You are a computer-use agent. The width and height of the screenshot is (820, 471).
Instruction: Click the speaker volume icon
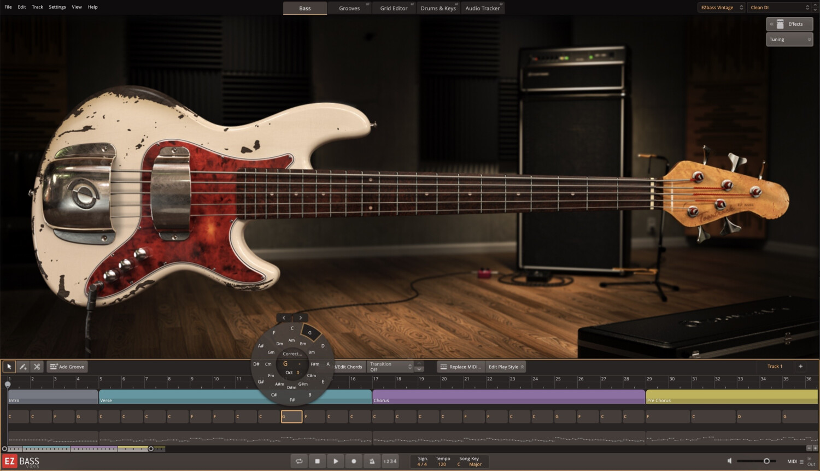730,461
